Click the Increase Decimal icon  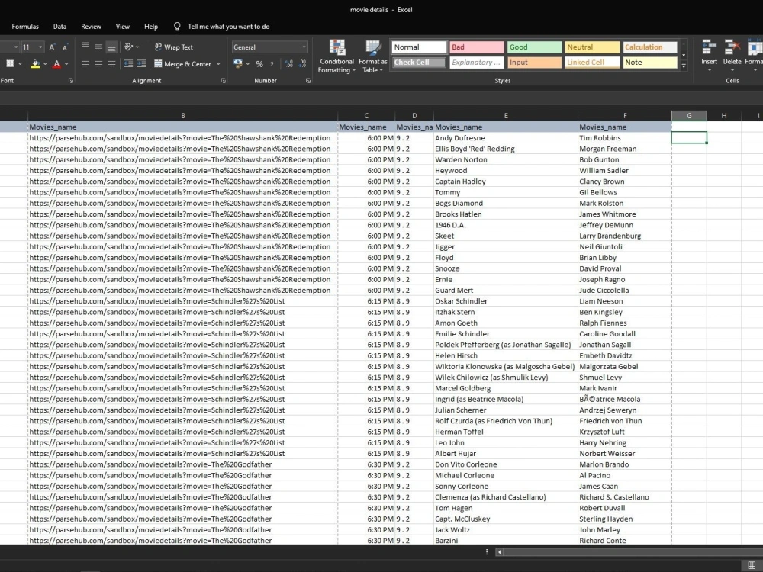pyautogui.click(x=289, y=64)
